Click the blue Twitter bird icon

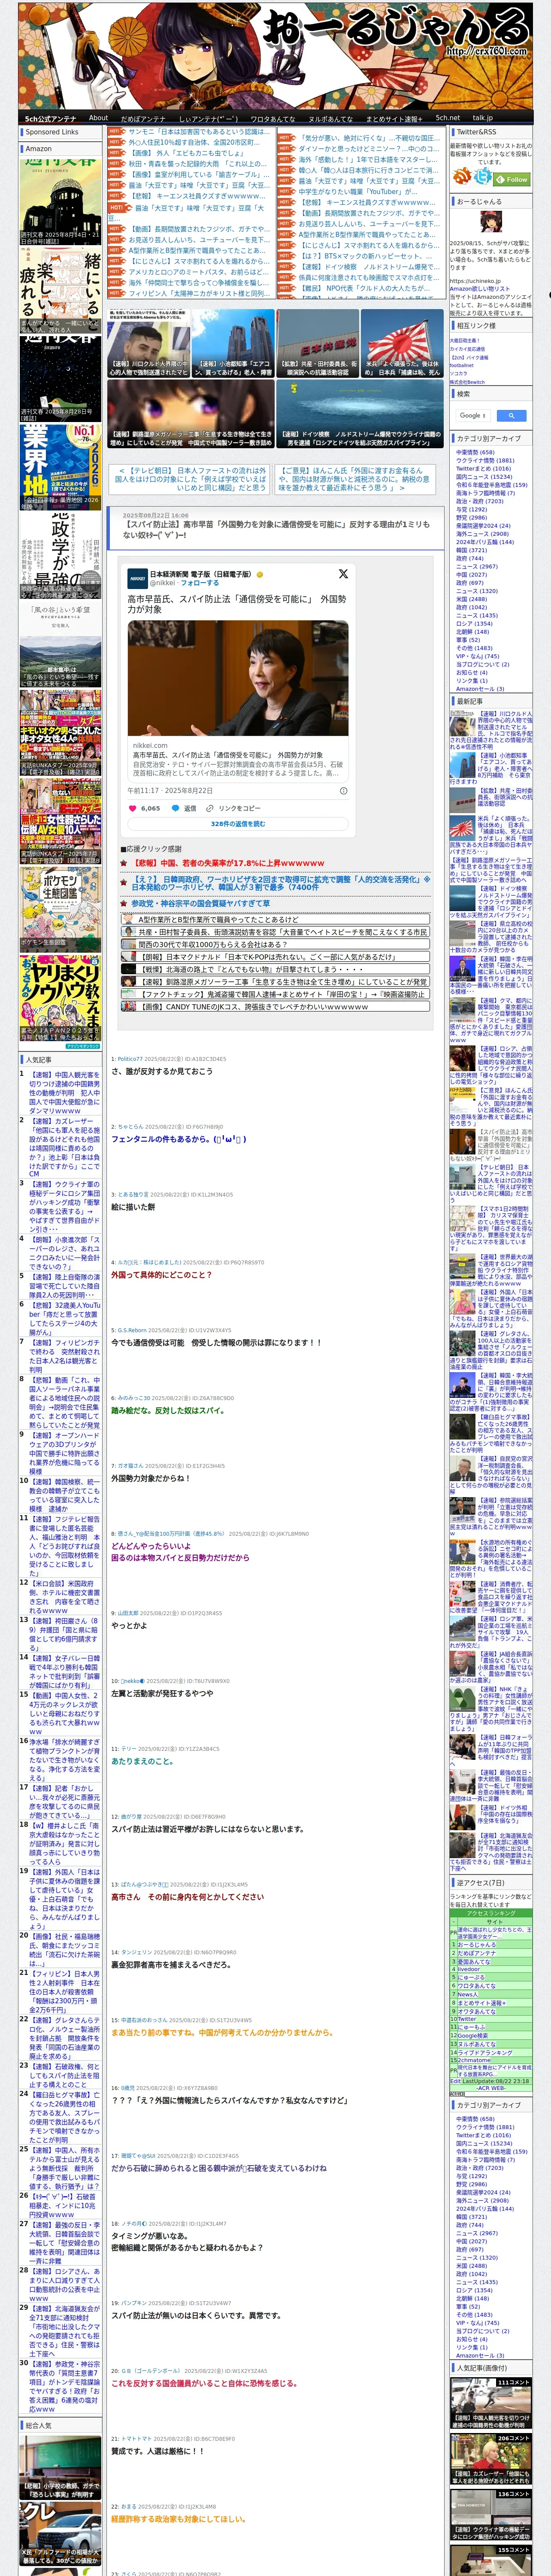tap(483, 177)
